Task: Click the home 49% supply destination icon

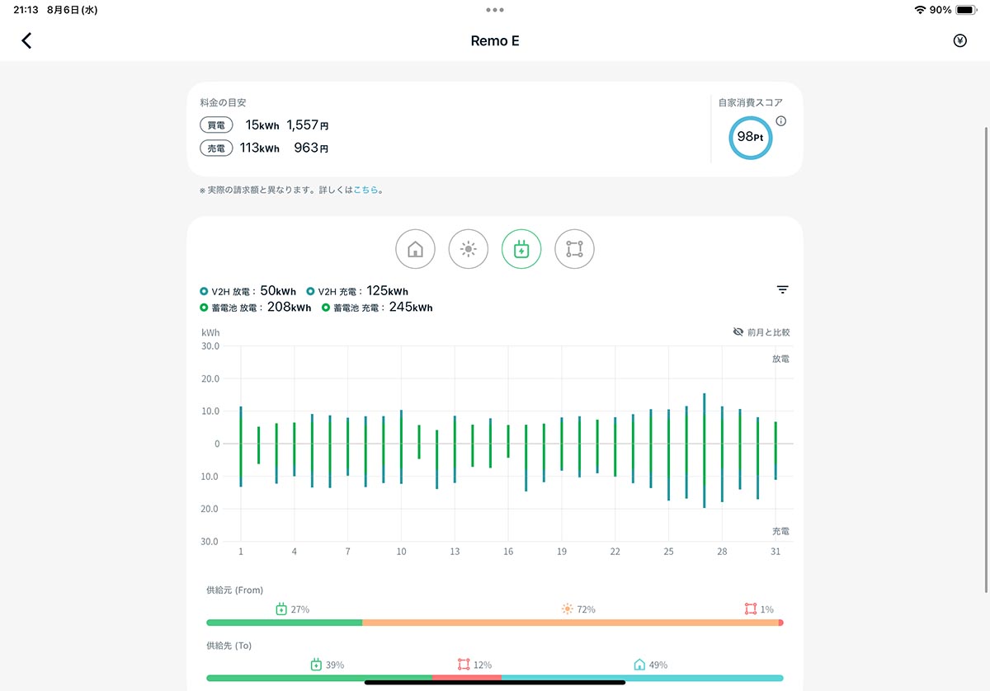Action: click(x=639, y=665)
